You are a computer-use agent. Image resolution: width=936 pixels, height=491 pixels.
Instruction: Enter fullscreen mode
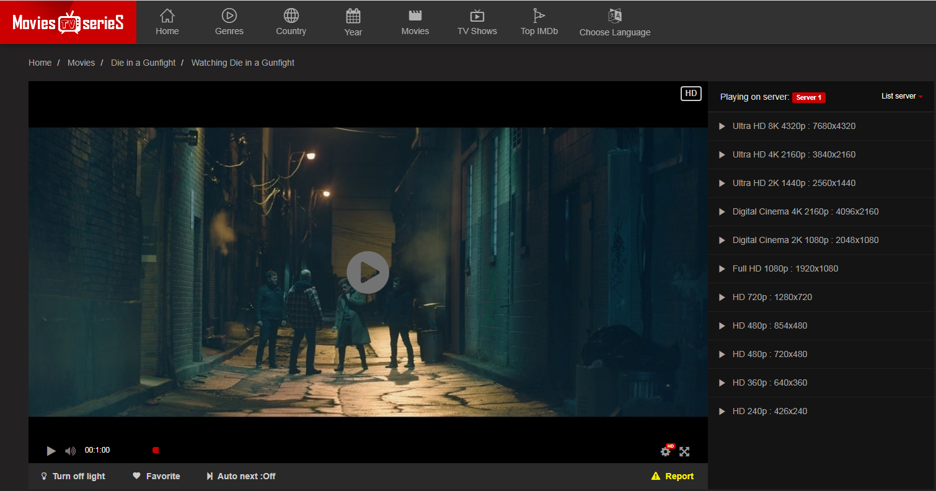click(684, 451)
